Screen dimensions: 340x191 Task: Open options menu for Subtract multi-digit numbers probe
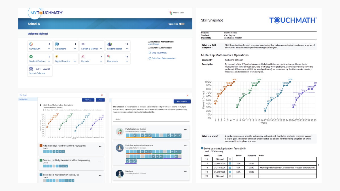coord(100,161)
